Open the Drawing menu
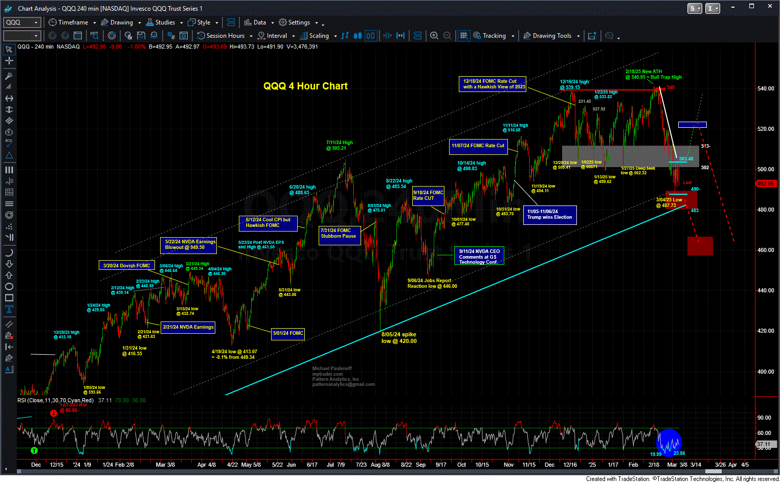Screen dimensions: 780x482 pos(121,22)
